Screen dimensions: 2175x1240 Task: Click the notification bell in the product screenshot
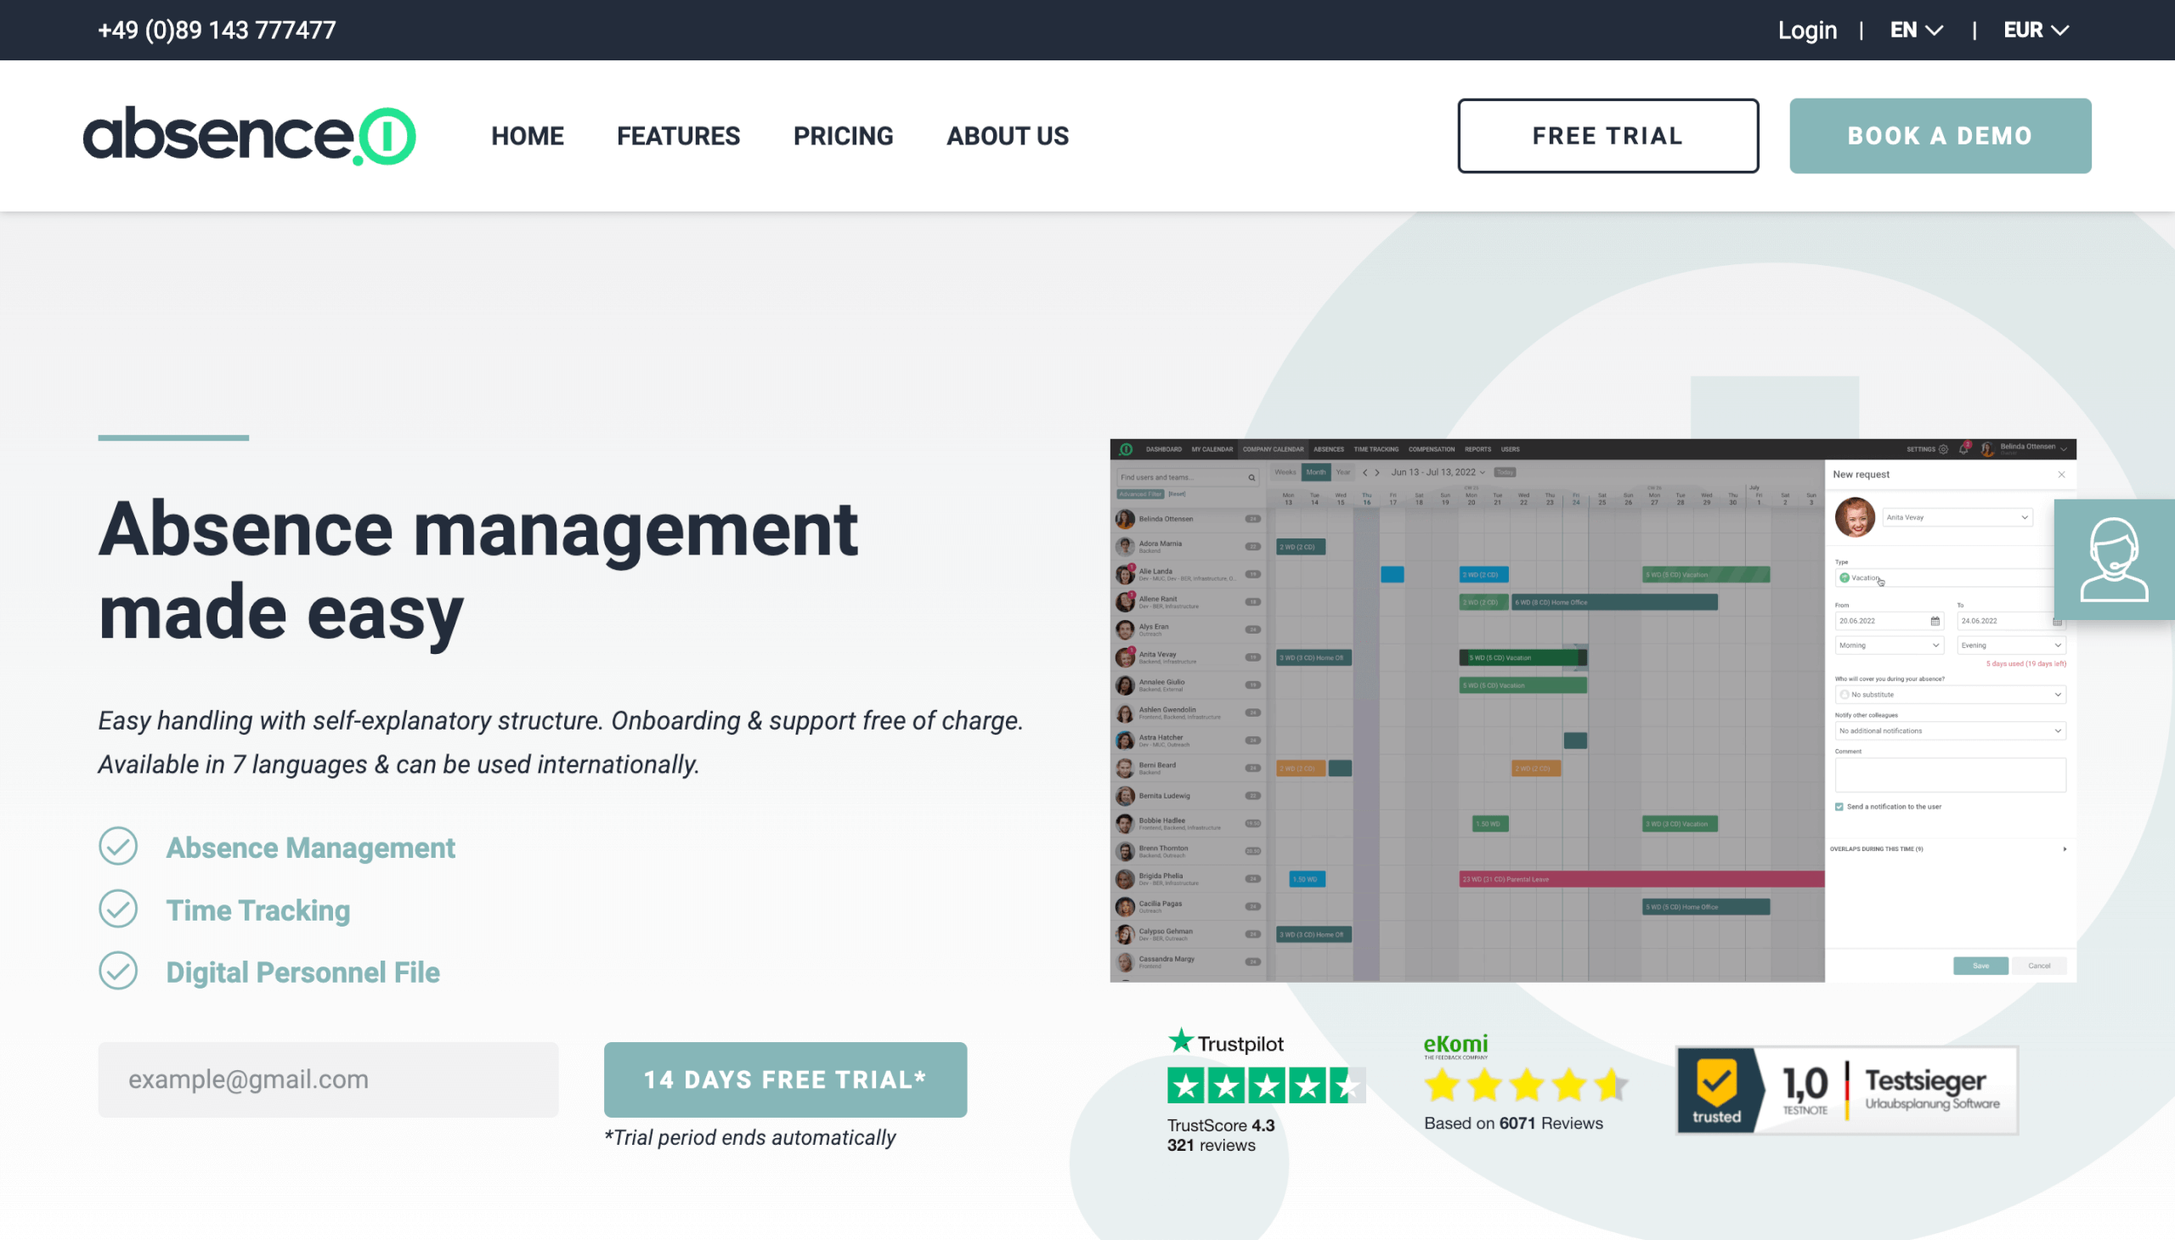[x=1963, y=448]
